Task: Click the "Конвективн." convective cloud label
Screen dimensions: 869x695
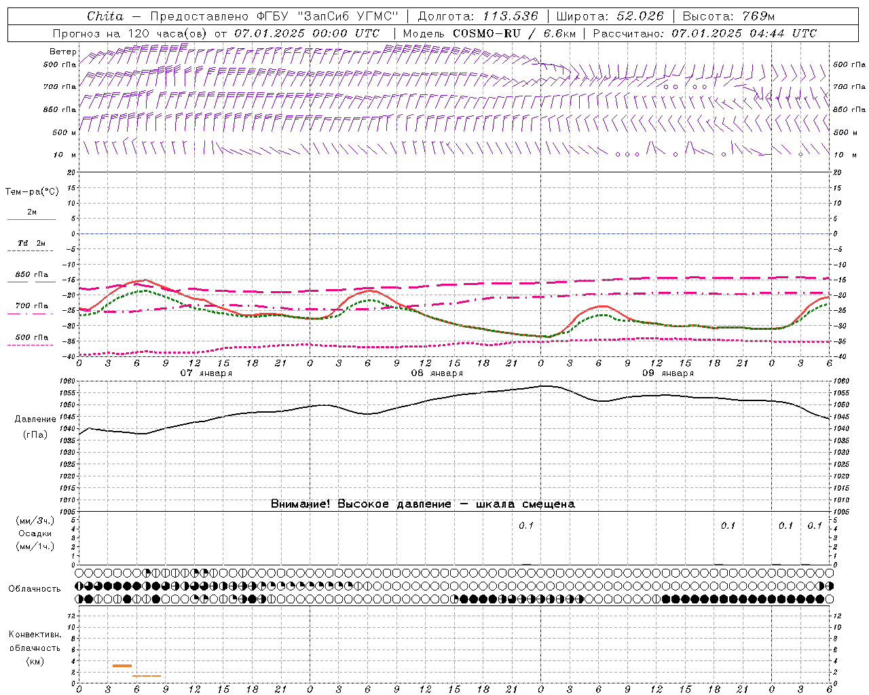Action: tap(35, 635)
